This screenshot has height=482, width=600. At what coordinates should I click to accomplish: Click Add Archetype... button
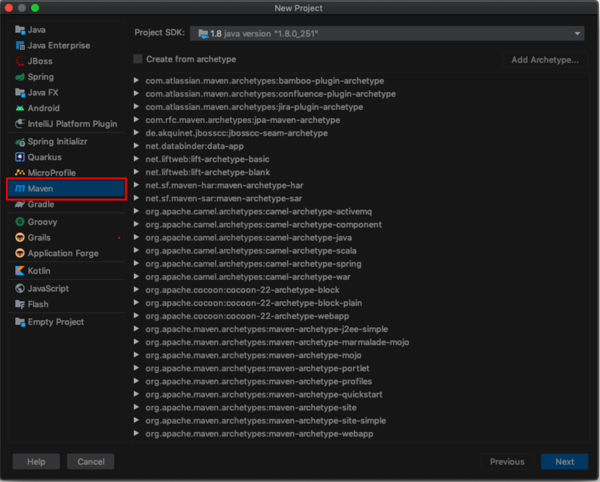545,59
